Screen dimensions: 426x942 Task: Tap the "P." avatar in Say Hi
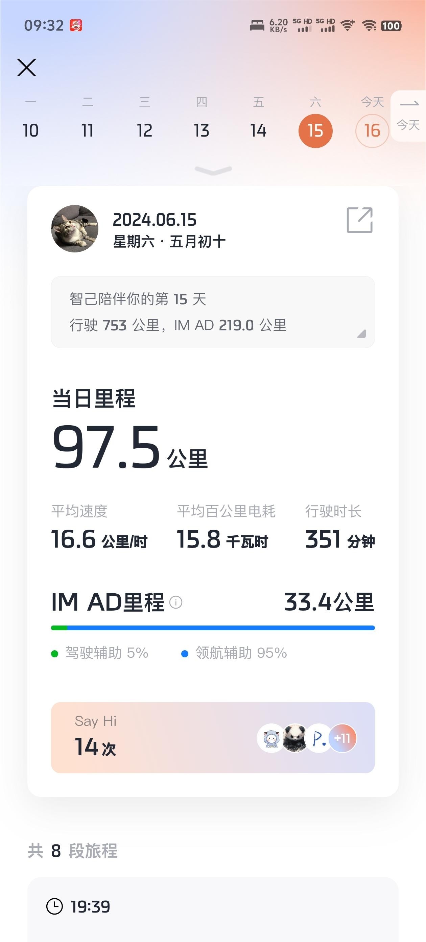(x=319, y=738)
